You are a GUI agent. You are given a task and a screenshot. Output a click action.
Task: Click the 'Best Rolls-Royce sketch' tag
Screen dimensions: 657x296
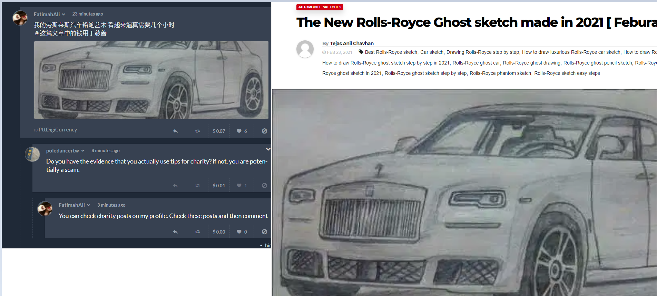(391, 52)
